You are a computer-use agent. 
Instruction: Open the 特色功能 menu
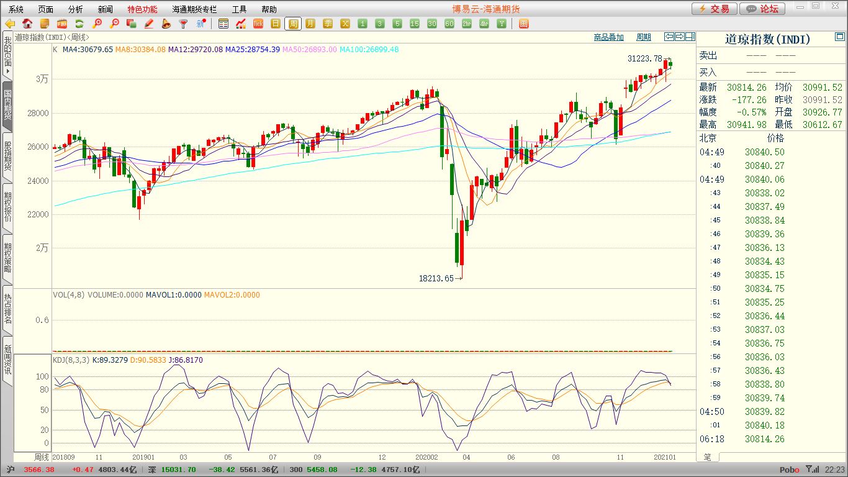tap(143, 9)
